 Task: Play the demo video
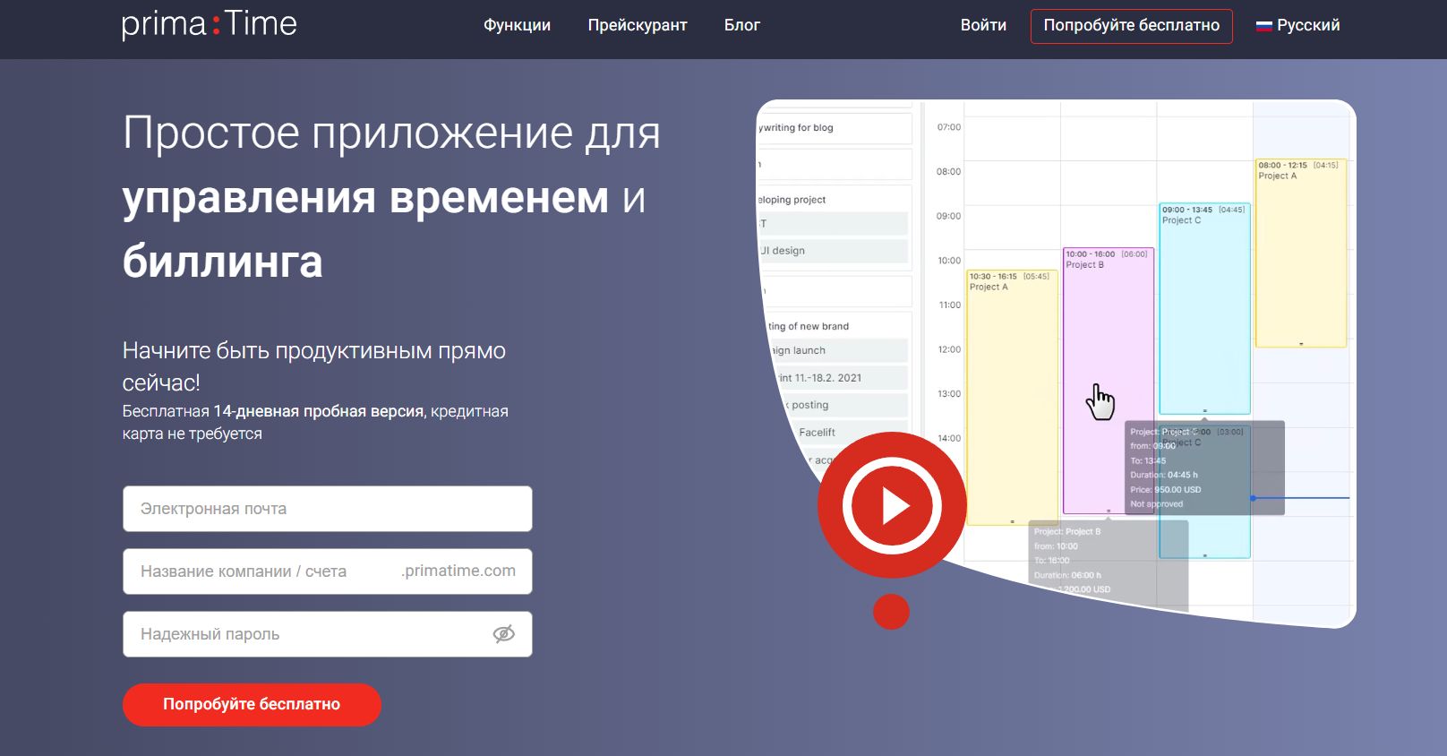pyautogui.click(x=892, y=506)
